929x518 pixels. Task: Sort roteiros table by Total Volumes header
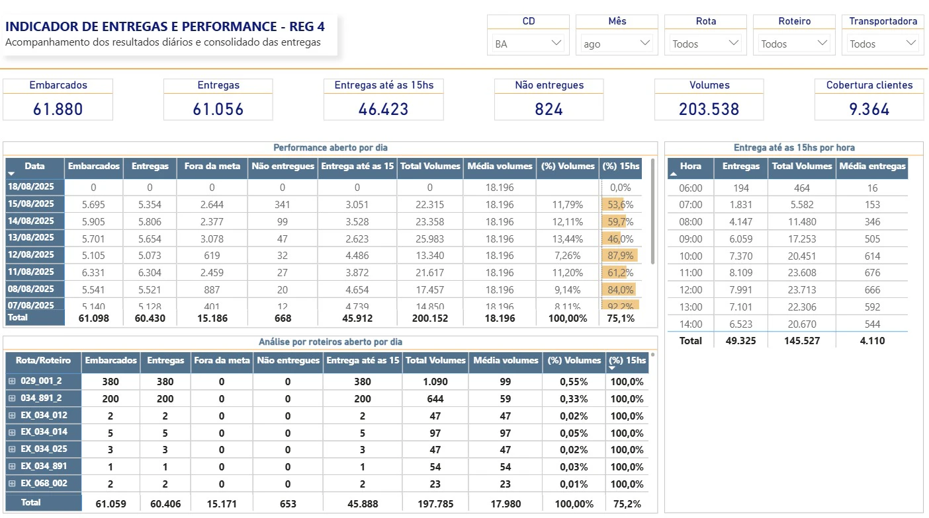tap(435, 361)
